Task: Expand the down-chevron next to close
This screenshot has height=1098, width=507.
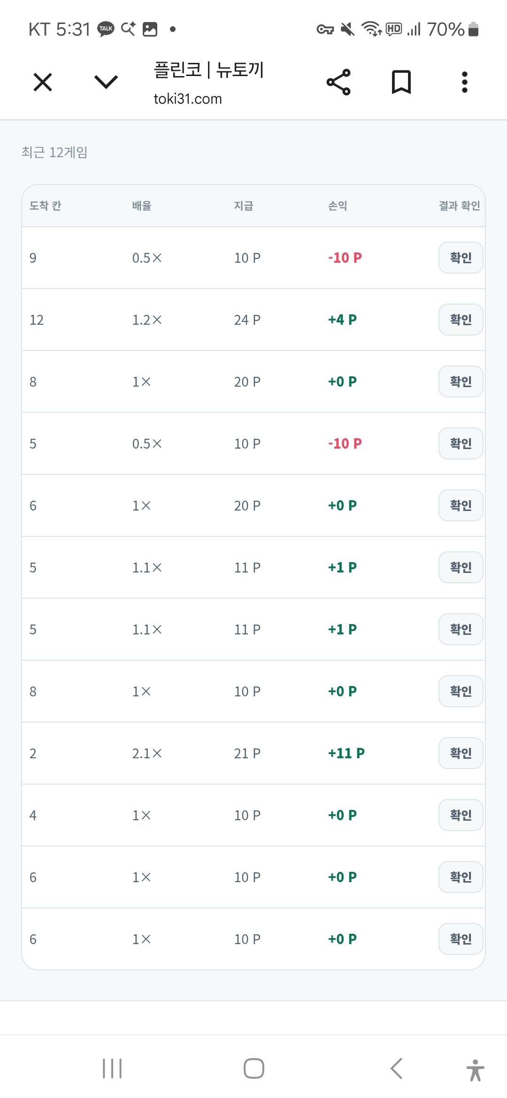Action: 106,82
